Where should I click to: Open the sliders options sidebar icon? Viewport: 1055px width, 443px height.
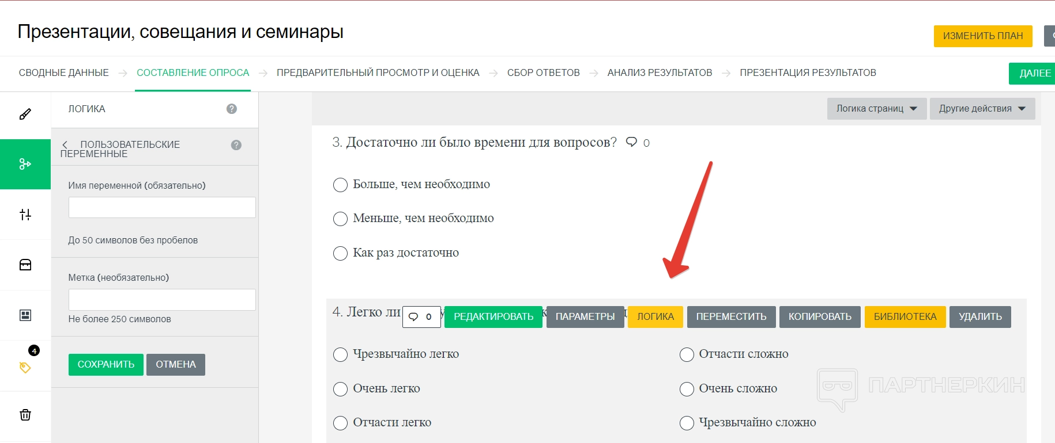pyautogui.click(x=25, y=215)
